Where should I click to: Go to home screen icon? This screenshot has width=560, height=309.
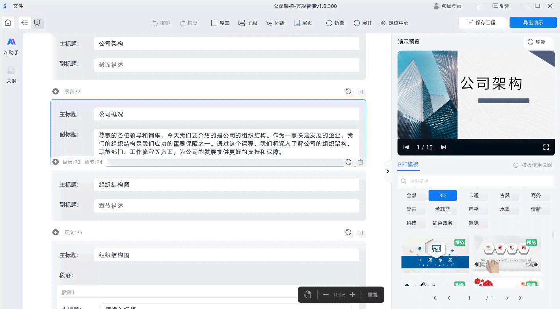point(8,23)
